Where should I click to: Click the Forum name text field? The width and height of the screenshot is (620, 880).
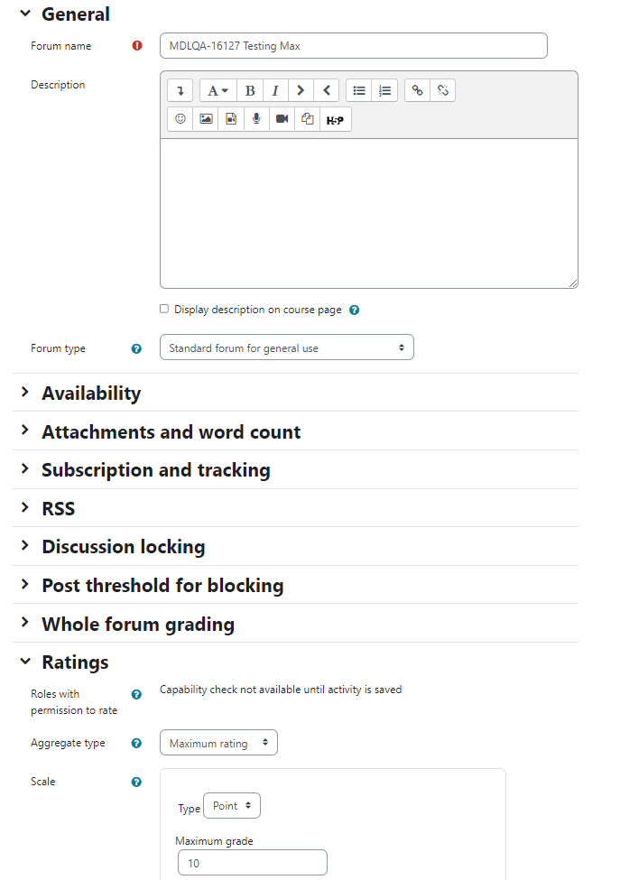pos(354,45)
